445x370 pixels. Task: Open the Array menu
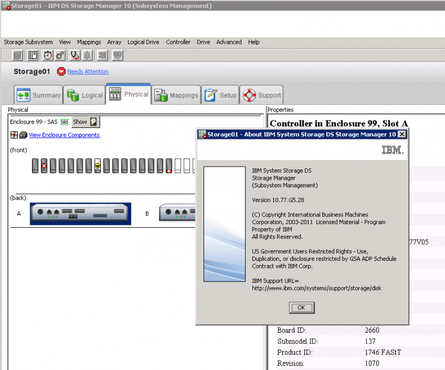pyautogui.click(x=114, y=42)
